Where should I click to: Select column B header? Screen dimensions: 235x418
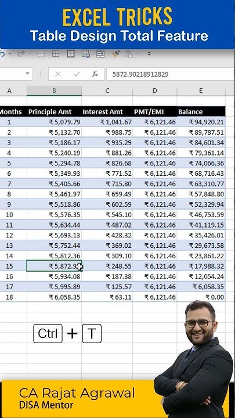[54, 91]
